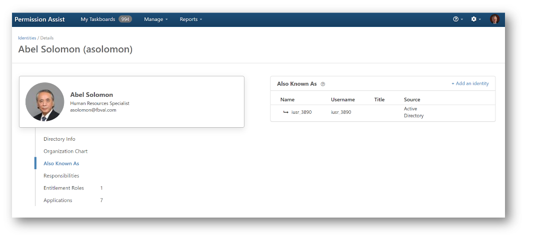Open the Entitlement Roles section

tap(63, 188)
